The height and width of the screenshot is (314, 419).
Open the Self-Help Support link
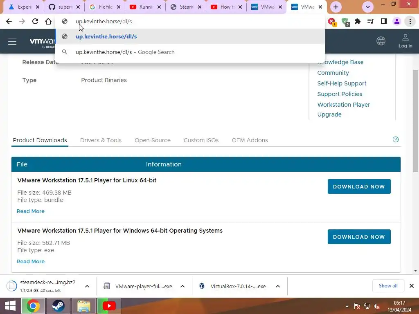coord(342,83)
